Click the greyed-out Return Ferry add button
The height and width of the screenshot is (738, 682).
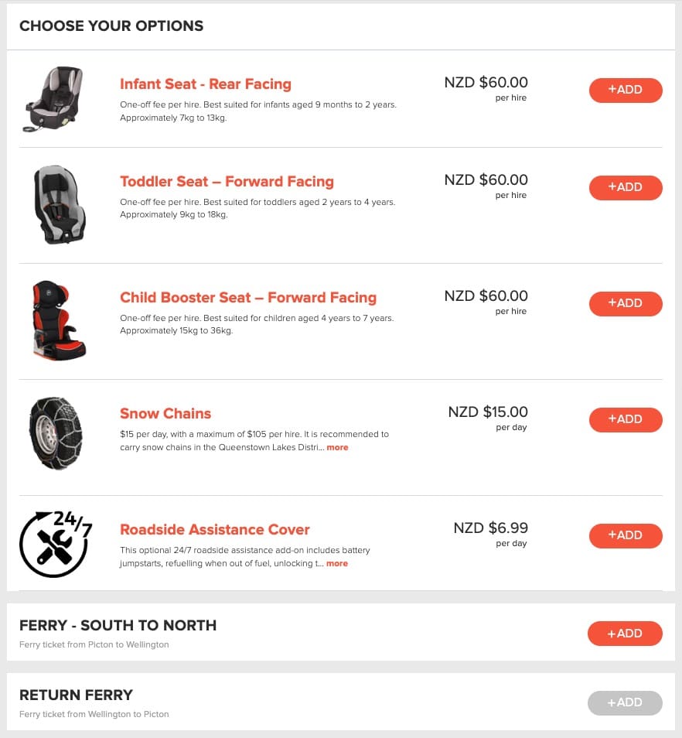point(625,702)
